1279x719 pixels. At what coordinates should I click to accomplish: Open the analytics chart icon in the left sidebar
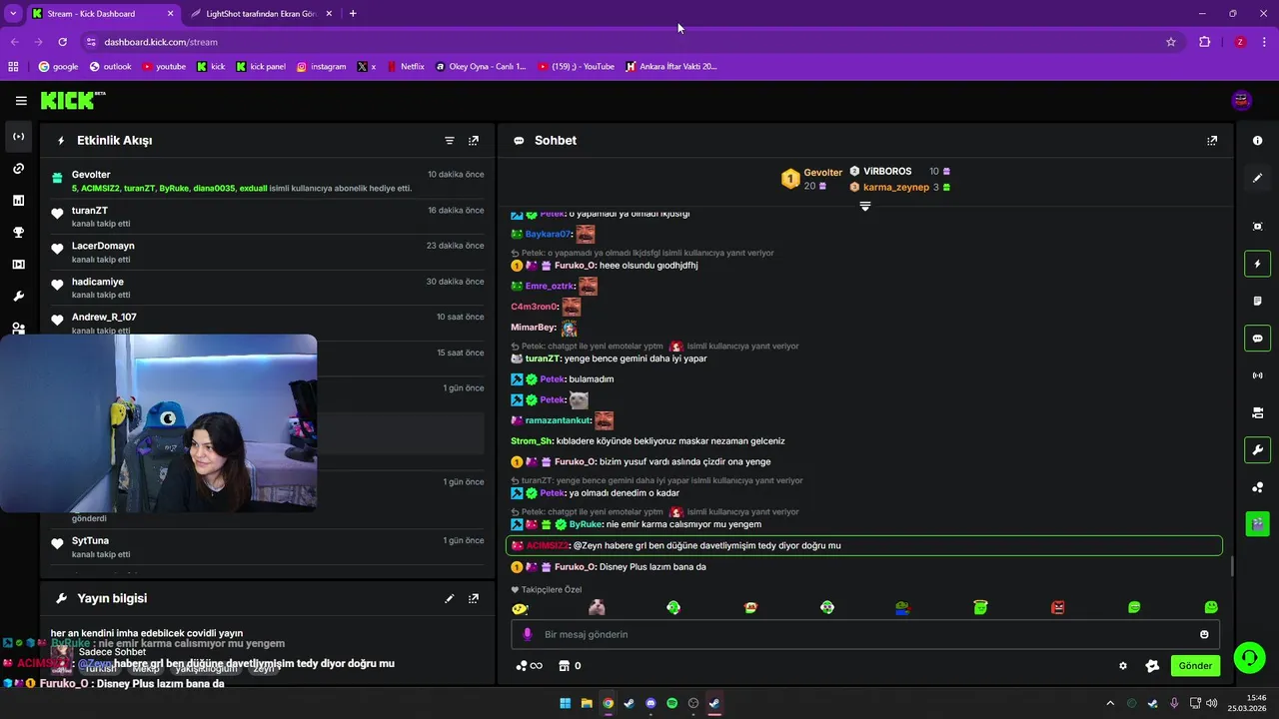coord(19,201)
